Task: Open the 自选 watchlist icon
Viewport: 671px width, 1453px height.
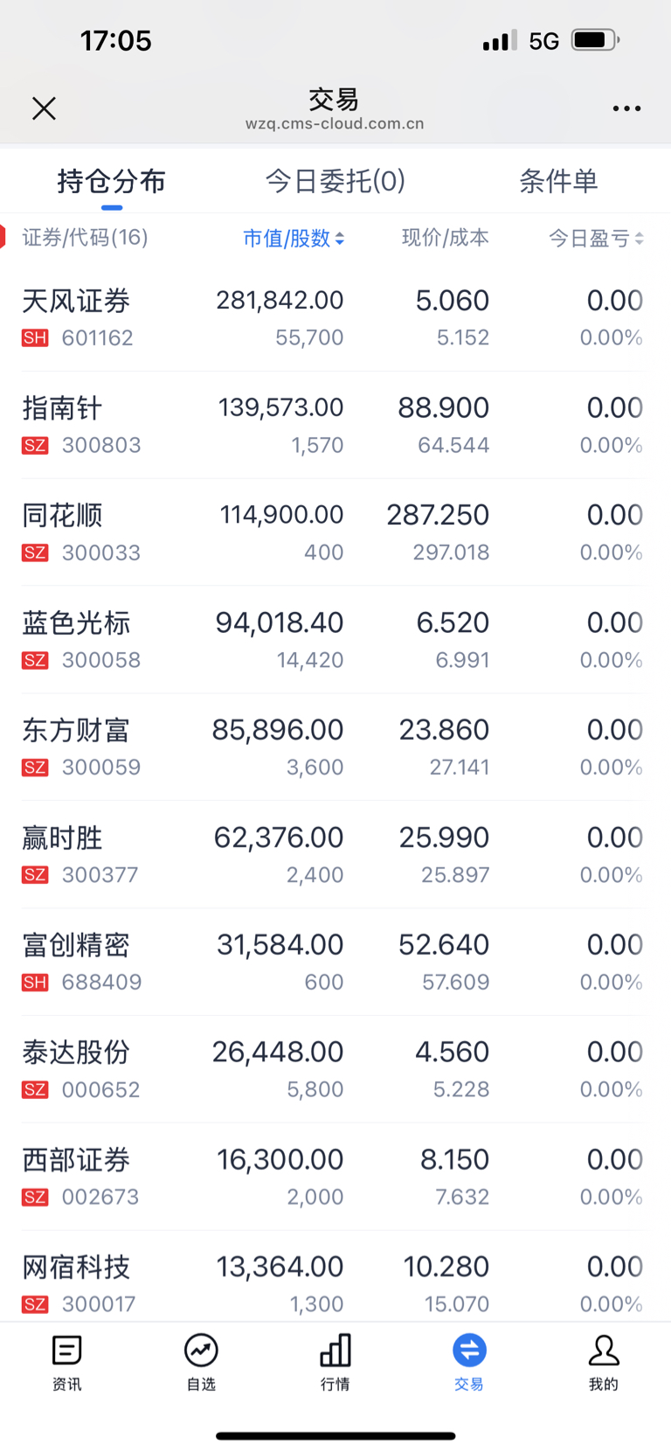Action: click(x=201, y=1351)
